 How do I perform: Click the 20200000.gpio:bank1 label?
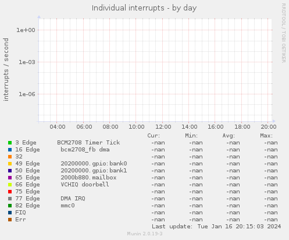point(94,171)
